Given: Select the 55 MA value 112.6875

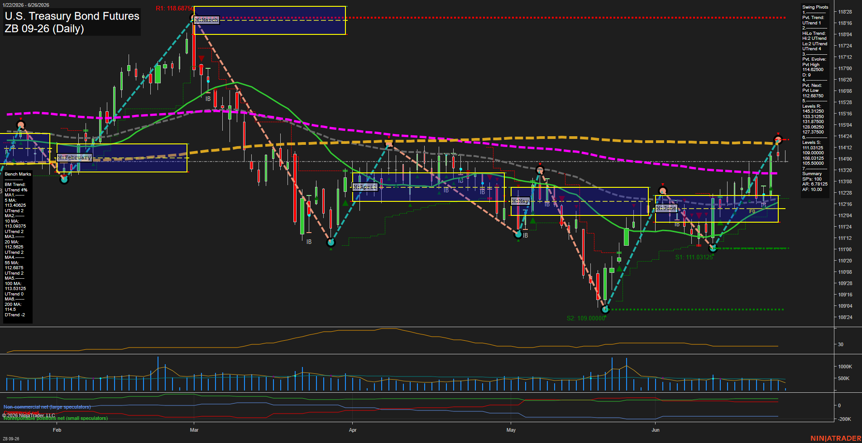Looking at the screenshot, I should pyautogui.click(x=14, y=268).
